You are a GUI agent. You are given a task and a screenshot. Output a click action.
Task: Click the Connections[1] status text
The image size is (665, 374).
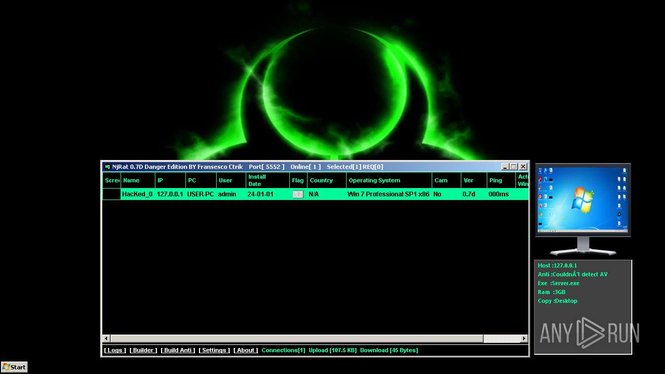pyautogui.click(x=284, y=350)
